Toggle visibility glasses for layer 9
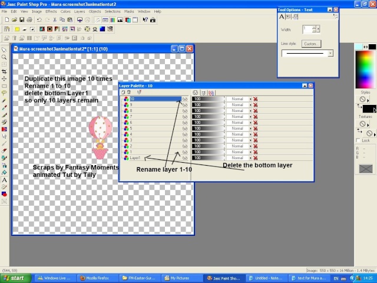Image resolution: width=377 pixels, height=283 pixels. (x=184, y=105)
